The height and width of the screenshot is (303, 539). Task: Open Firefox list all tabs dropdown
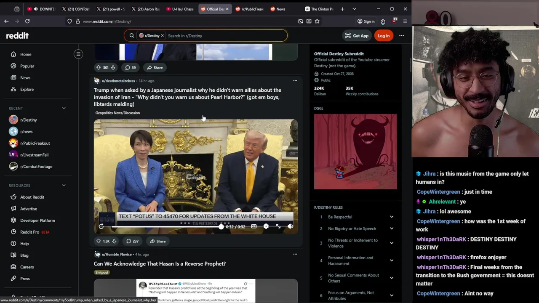[354, 9]
